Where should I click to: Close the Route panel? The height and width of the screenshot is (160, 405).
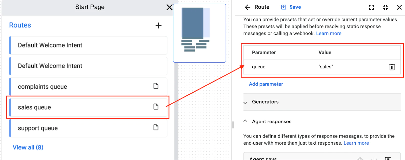[399, 7]
